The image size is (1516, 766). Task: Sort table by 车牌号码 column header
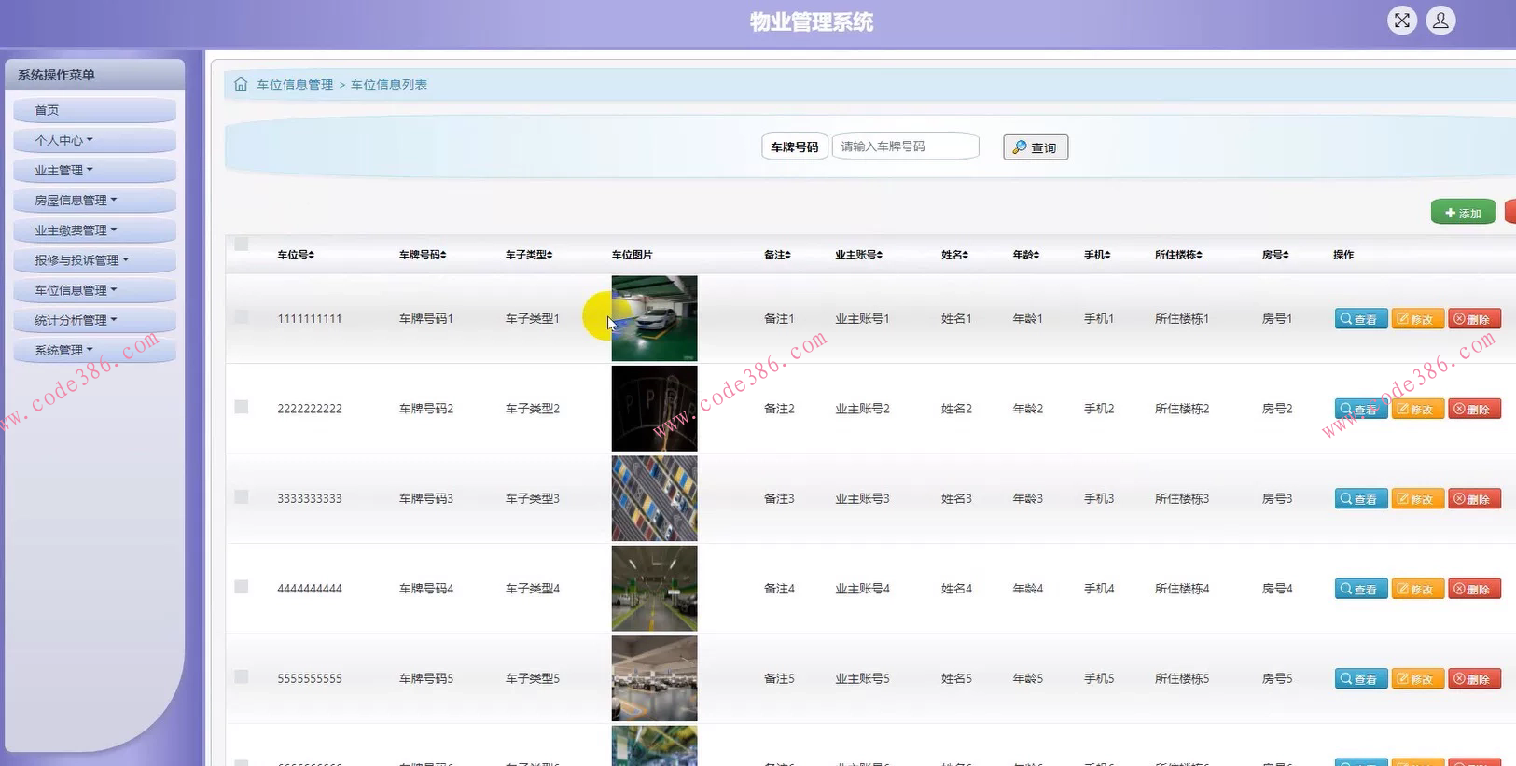point(423,255)
